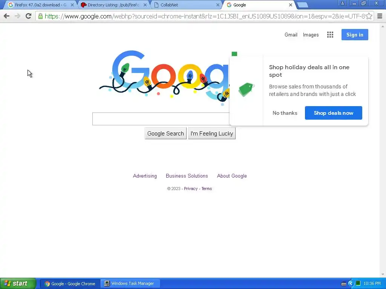The image size is (386, 289).
Task: Dismiss promo with No thanks
Action: pyautogui.click(x=285, y=113)
